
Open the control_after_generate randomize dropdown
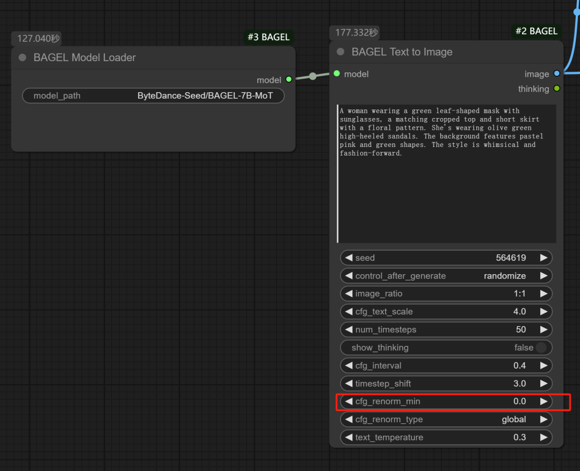[x=504, y=276]
